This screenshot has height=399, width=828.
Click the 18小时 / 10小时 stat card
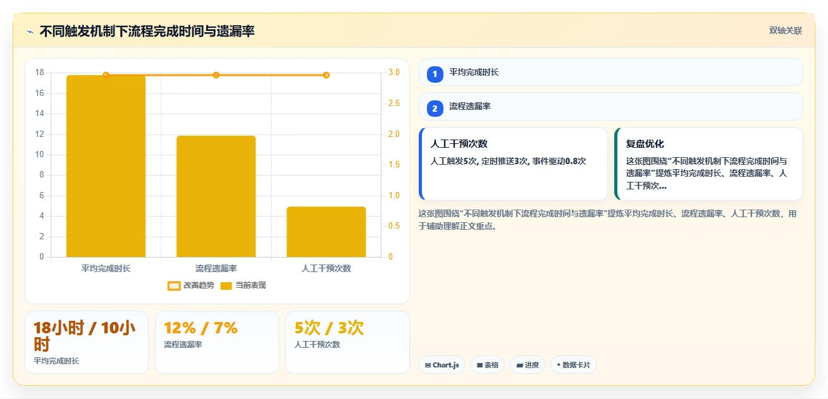coord(87,342)
